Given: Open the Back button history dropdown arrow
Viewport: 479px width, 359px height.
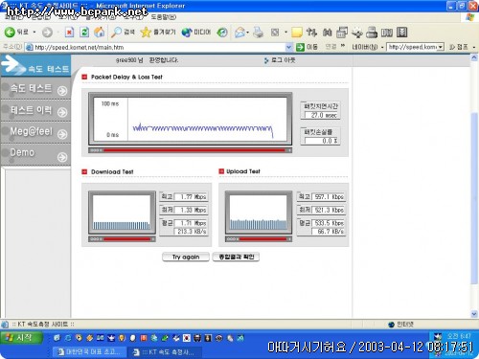Looking at the screenshot, I should tap(34, 33).
